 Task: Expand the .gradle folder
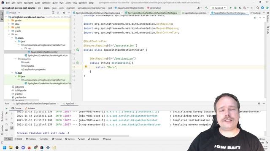pos(9,21)
